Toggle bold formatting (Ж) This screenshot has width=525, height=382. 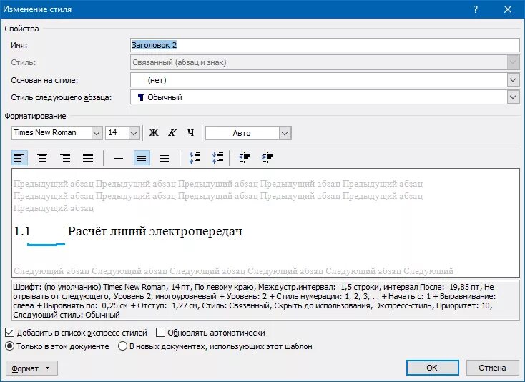pos(154,133)
